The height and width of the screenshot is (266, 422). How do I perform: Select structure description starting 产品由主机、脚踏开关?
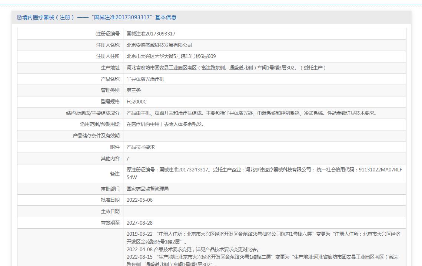(252, 113)
